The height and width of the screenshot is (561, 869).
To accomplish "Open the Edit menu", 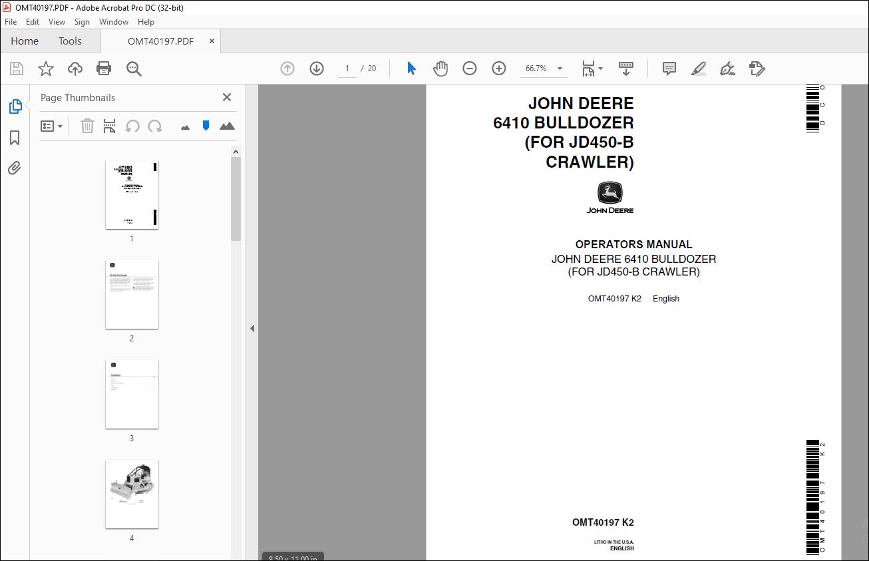I will pos(33,22).
